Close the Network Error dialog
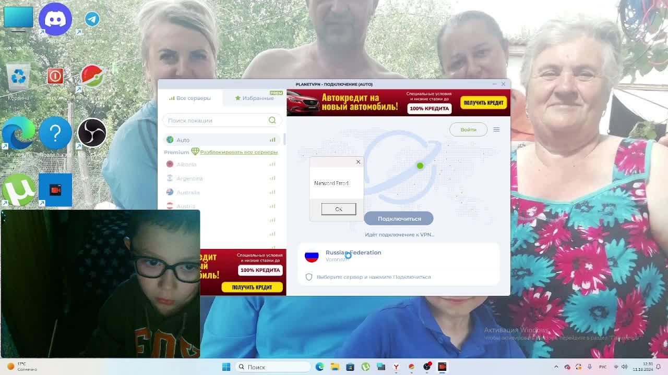Image resolution: width=668 pixels, height=375 pixels. [x=358, y=161]
